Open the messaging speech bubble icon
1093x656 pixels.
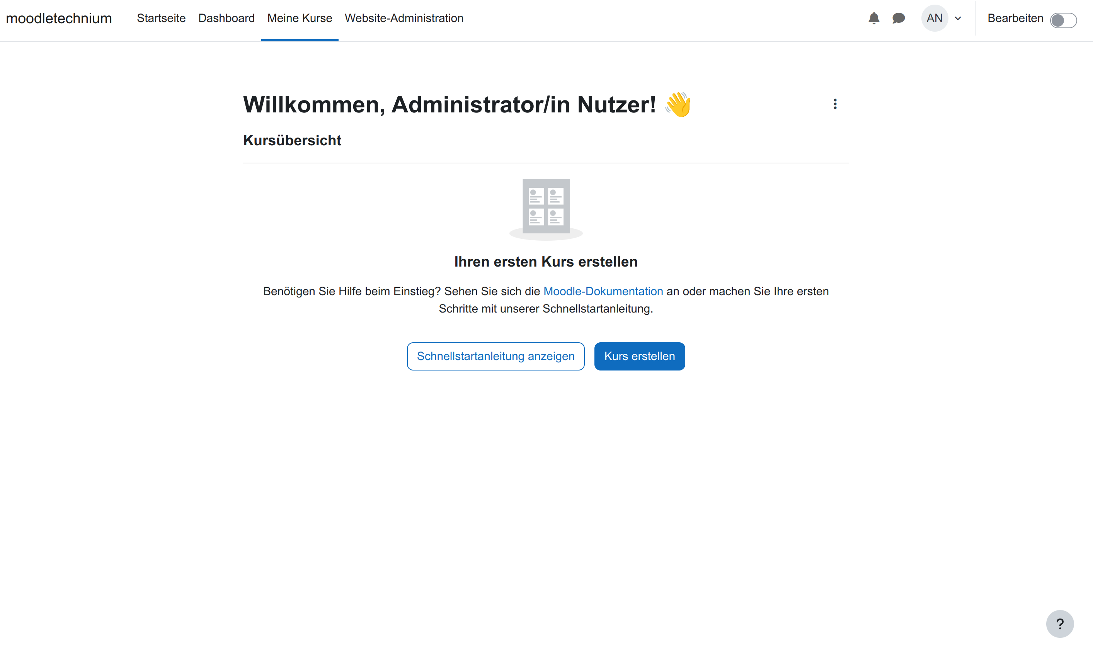899,18
